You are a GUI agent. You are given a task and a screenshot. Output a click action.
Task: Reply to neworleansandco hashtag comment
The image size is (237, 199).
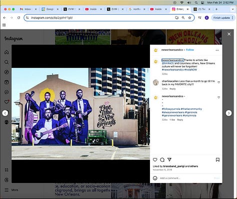[180, 120]
